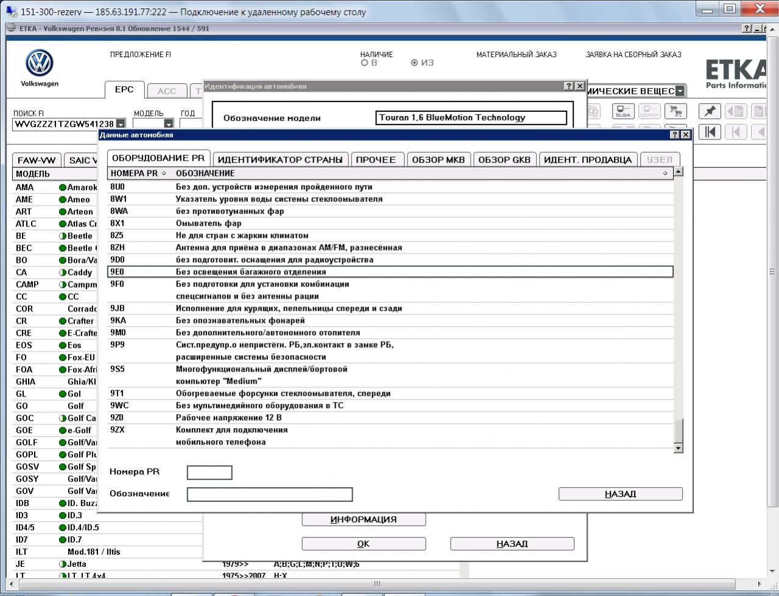This screenshot has width=779, height=596.
Task: Sort by НОМЕРА PR column
Action: [x=139, y=173]
